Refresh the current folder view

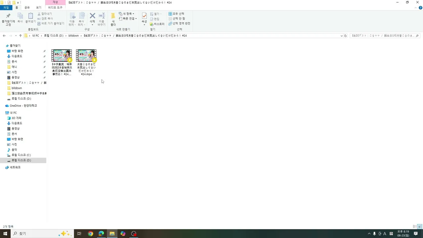(x=345, y=36)
